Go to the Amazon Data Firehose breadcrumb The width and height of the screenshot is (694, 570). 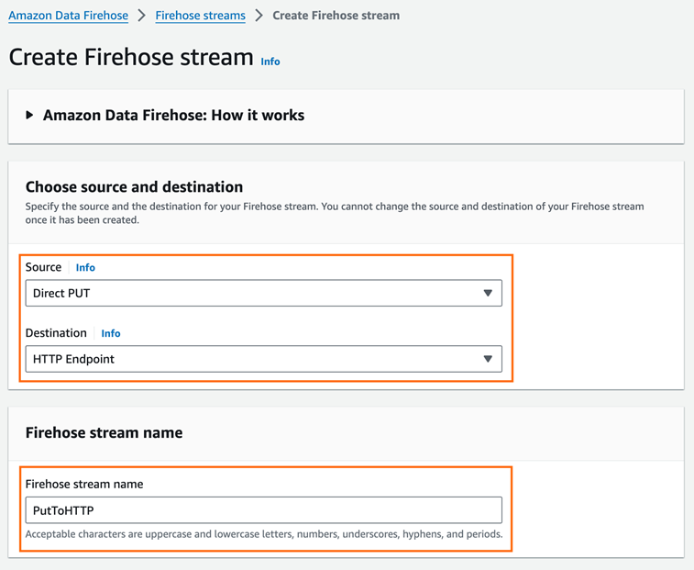click(68, 16)
